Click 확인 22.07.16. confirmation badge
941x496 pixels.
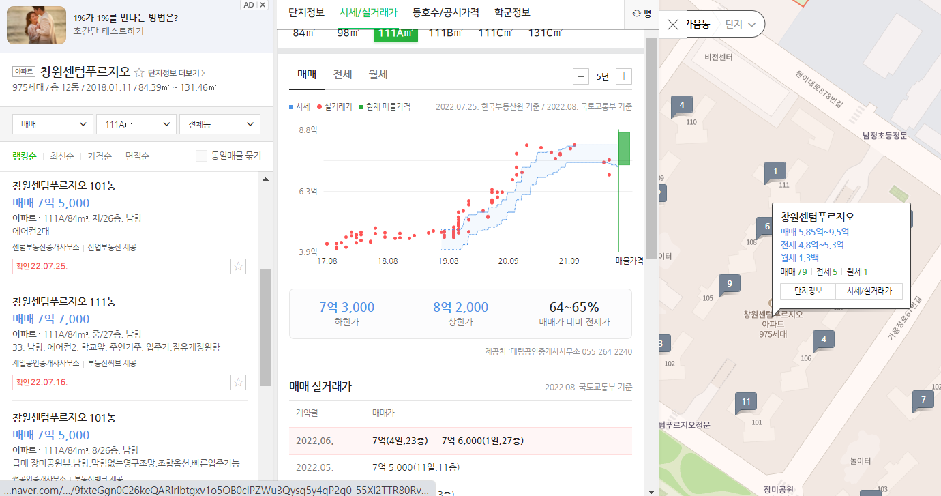(42, 382)
